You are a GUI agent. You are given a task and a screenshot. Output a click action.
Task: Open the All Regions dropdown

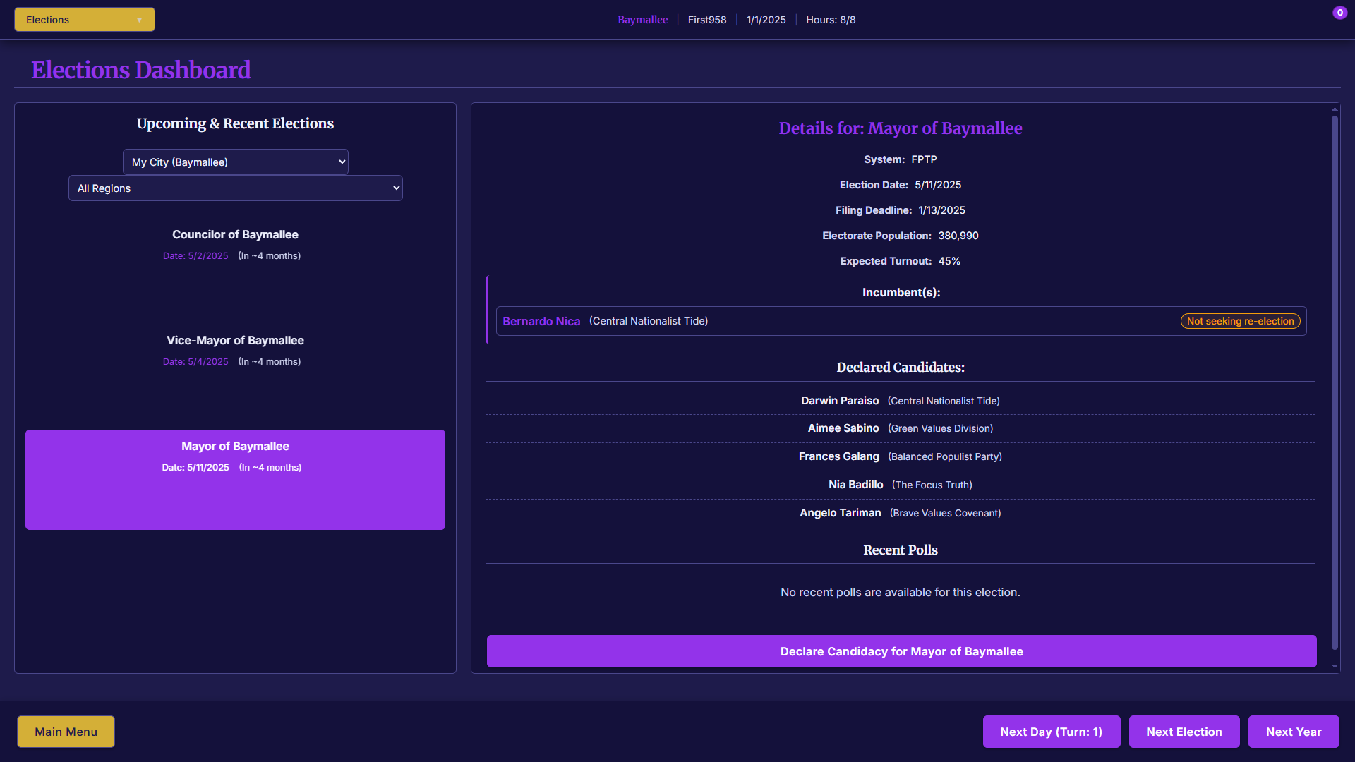pyautogui.click(x=235, y=188)
